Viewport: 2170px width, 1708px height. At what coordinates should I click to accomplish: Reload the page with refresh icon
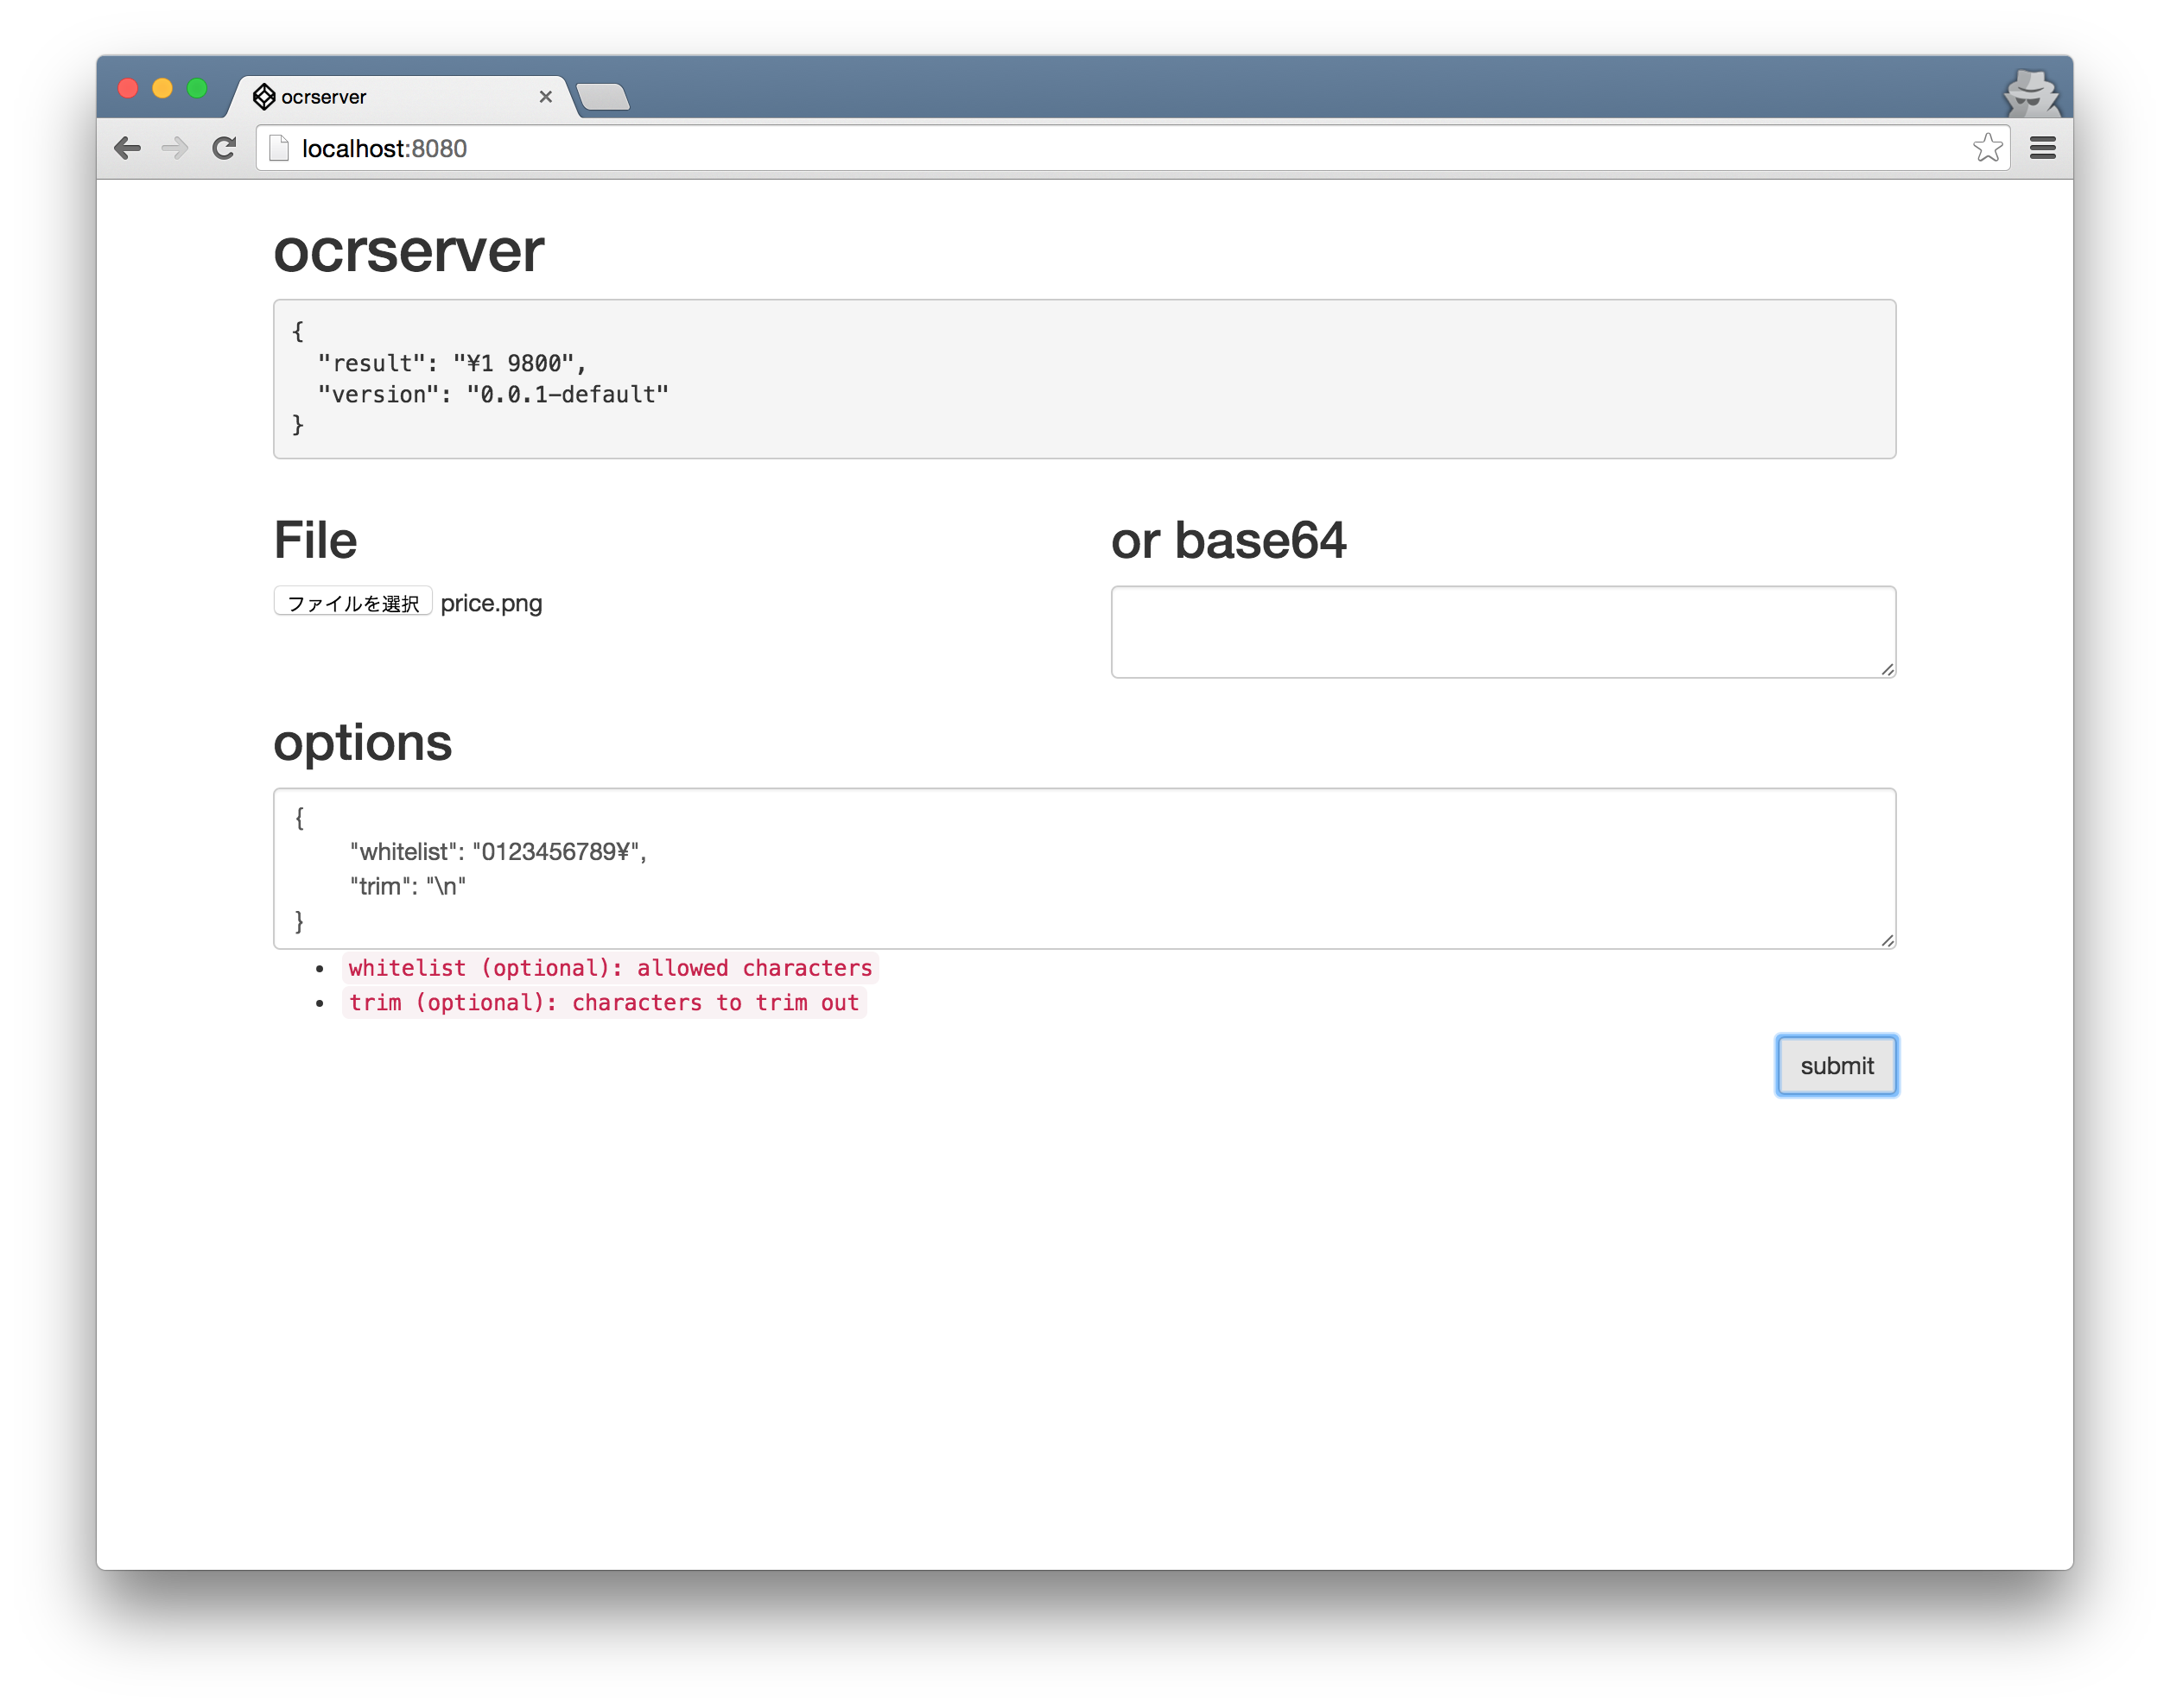click(x=224, y=149)
